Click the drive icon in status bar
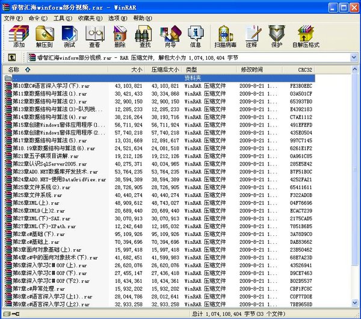 click(x=7, y=314)
